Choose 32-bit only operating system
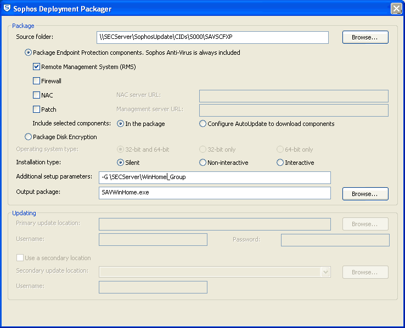The image size is (405, 328). 203,149
